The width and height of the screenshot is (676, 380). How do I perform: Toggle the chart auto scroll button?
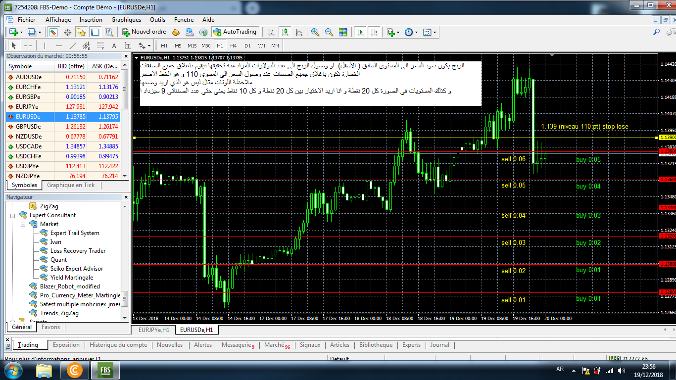coord(360,32)
